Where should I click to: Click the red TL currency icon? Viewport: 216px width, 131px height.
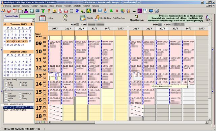coord(117,11)
